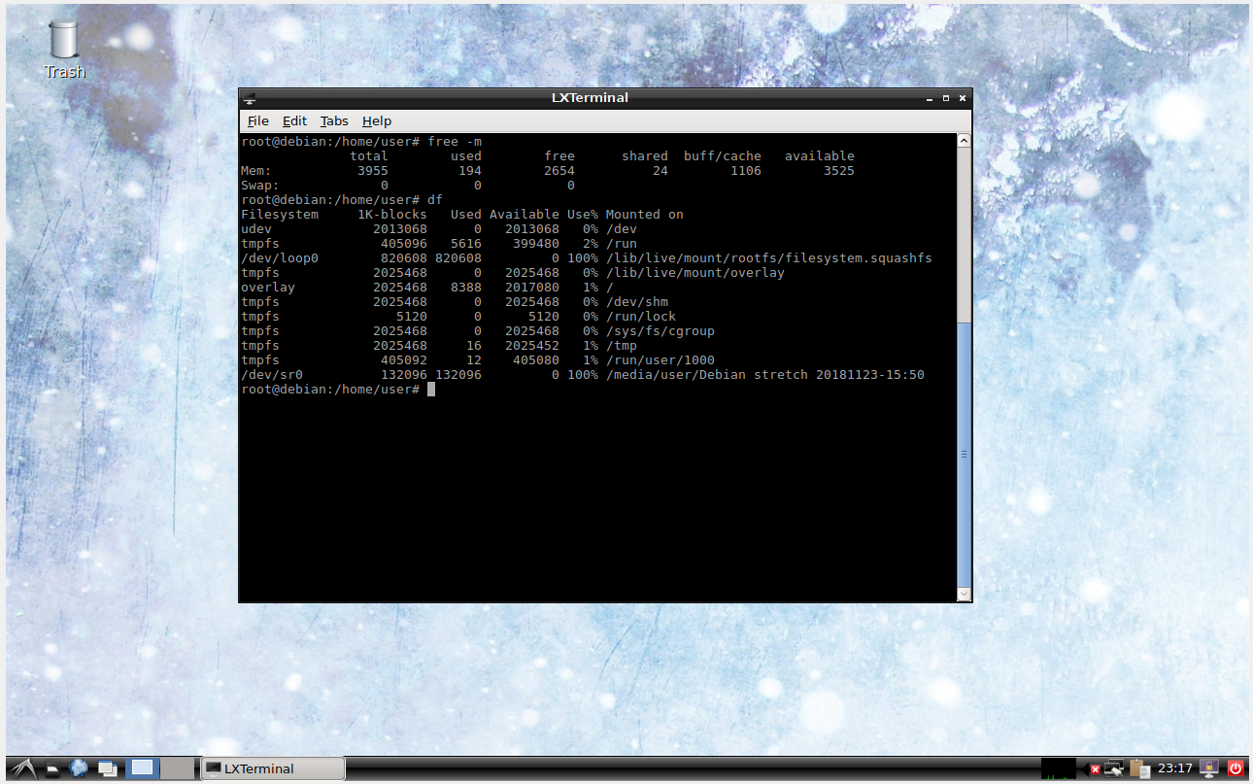Open the Edit menu
1253x784 pixels.
[x=294, y=121]
